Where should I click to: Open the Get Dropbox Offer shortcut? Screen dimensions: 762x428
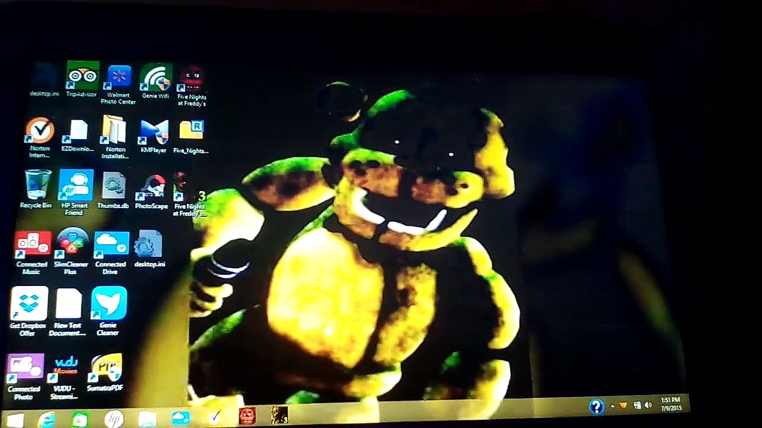tap(28, 311)
